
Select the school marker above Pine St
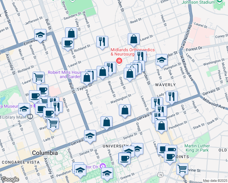[162, 61]
